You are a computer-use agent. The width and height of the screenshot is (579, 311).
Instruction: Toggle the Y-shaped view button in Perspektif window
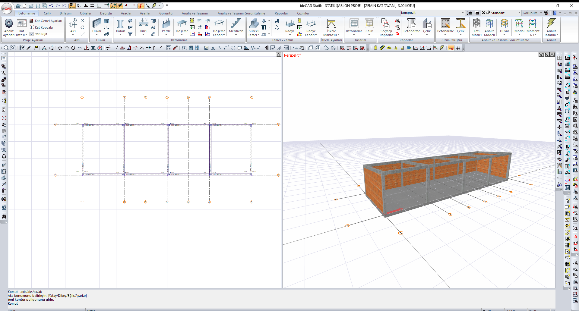click(541, 55)
